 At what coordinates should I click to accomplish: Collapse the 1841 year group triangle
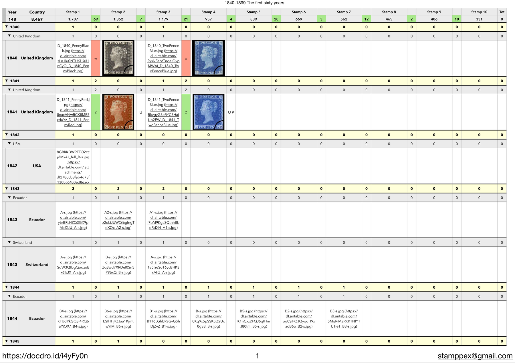click(7, 81)
